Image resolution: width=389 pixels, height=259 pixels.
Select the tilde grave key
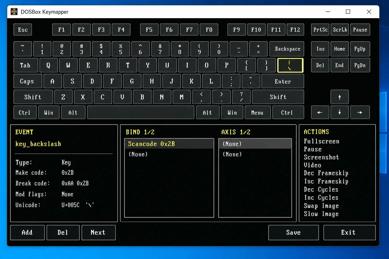click(23, 49)
